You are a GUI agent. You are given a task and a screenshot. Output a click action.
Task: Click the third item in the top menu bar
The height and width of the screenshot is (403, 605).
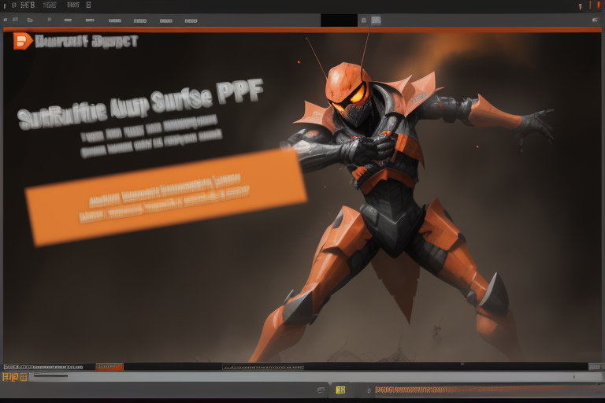coord(49,6)
